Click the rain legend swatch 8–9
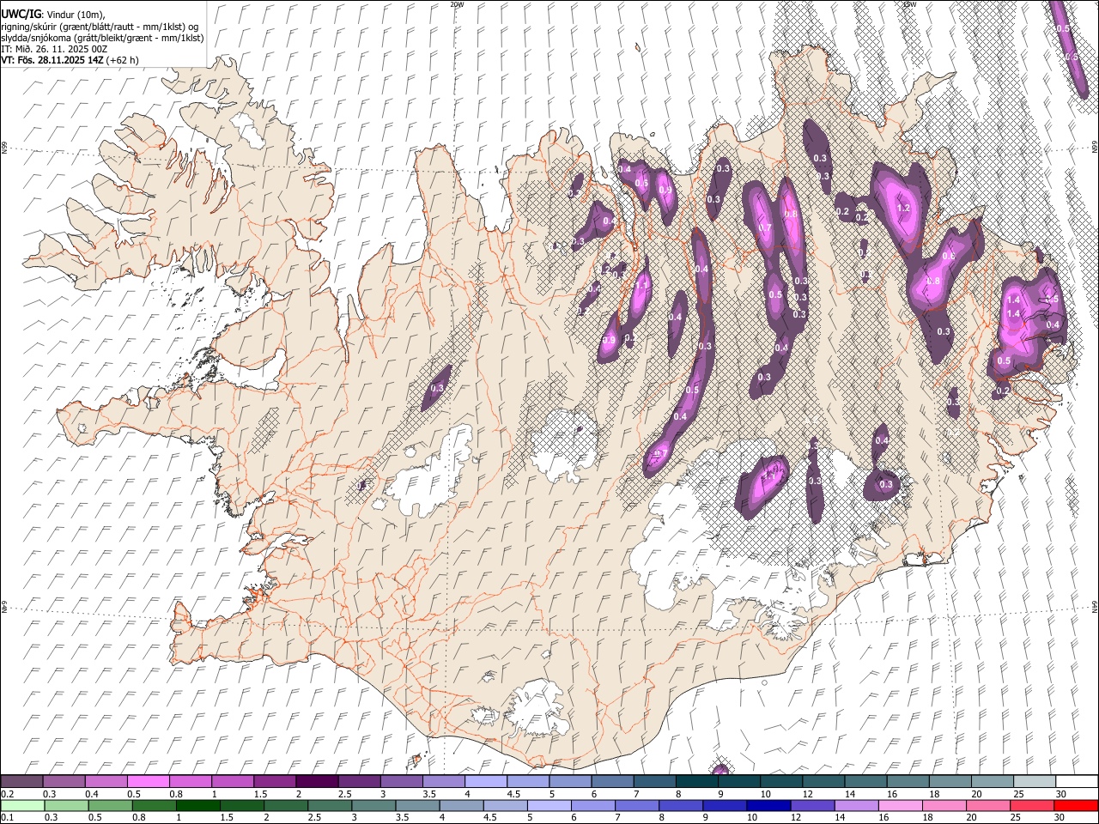The height and width of the screenshot is (824, 1099). click(681, 805)
